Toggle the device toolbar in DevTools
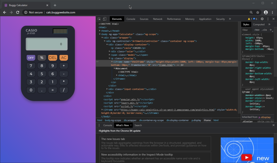 point(105,19)
